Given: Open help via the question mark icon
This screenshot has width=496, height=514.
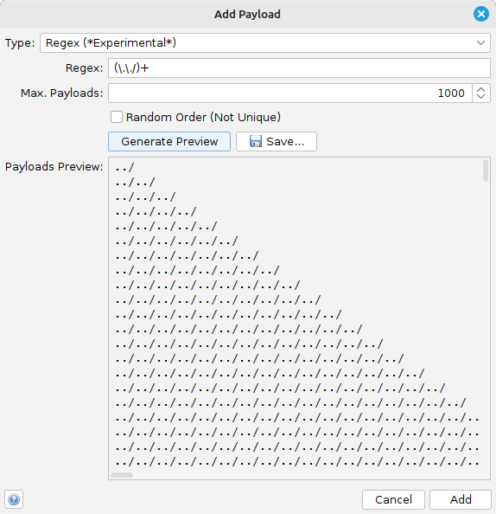Looking at the screenshot, I should [14, 499].
